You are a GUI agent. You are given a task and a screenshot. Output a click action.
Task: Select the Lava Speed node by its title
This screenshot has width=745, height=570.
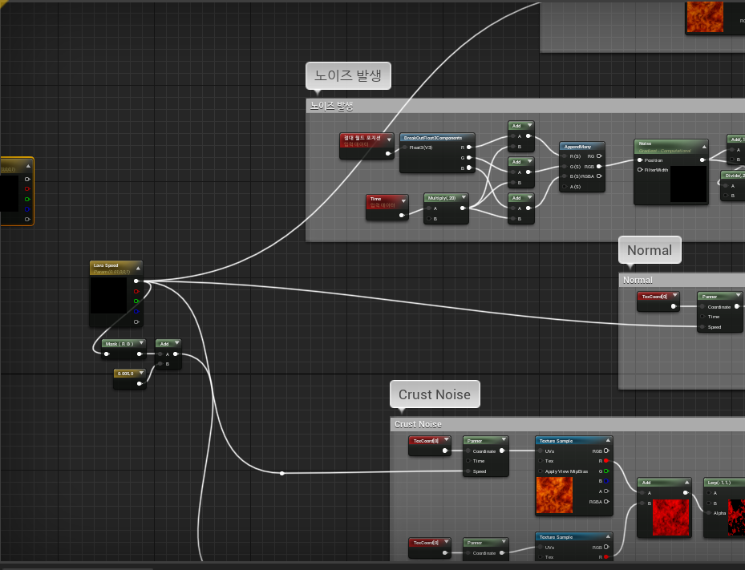point(106,265)
